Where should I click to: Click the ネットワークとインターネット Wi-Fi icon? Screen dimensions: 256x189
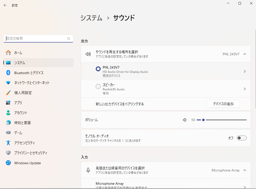point(8,83)
